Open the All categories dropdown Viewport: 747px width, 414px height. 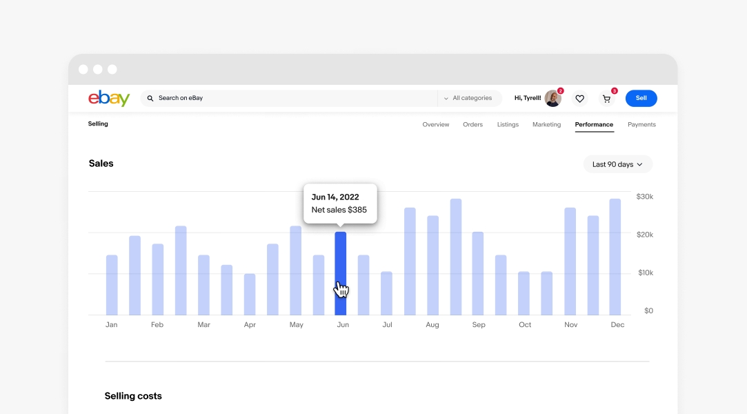pyautogui.click(x=468, y=99)
